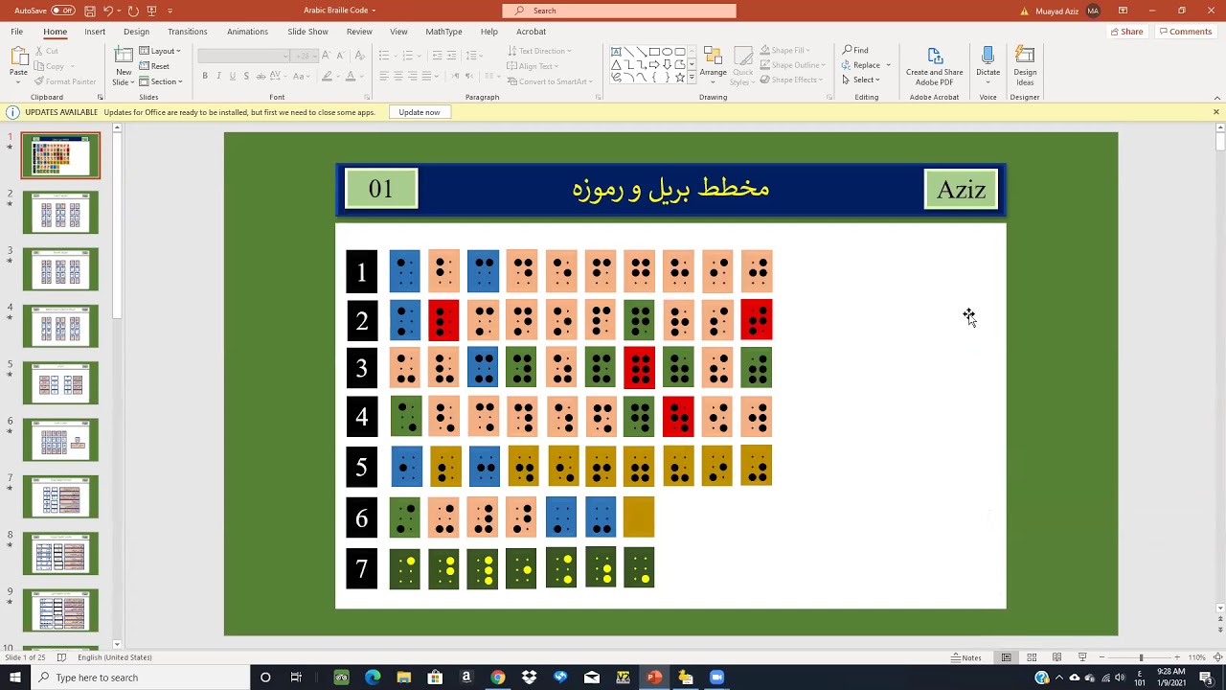Start presentation from beginning icon
Image resolution: width=1226 pixels, height=690 pixels.
tap(151, 11)
